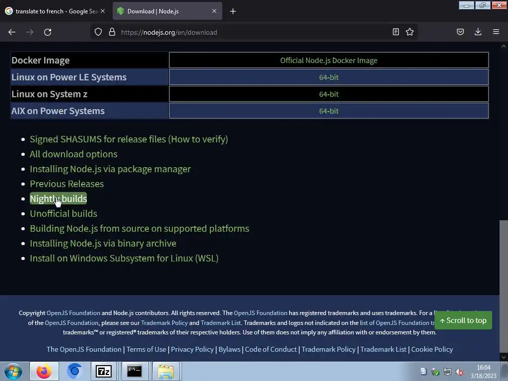Select the Download | Node.js tab
The image size is (508, 381).
(x=167, y=11)
